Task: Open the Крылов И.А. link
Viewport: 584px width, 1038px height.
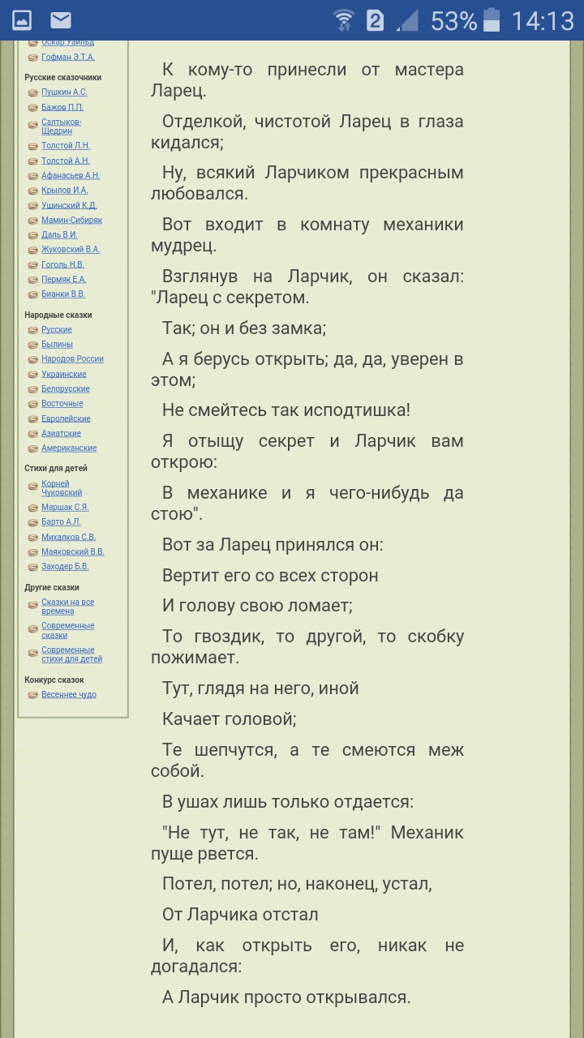Action: point(65,190)
